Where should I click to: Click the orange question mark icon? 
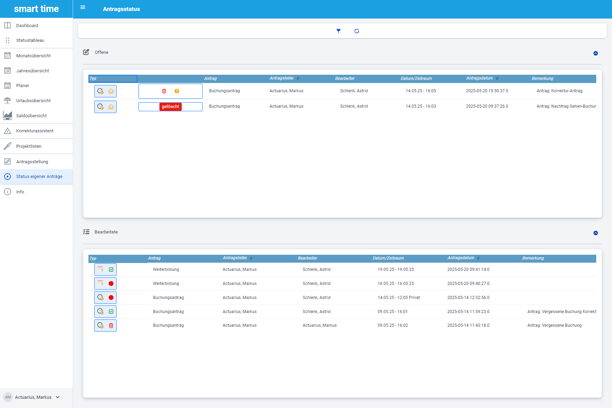point(177,91)
